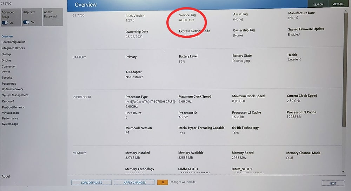Click the Overview page title
The height and width of the screenshot is (191, 351).
coord(86,5)
